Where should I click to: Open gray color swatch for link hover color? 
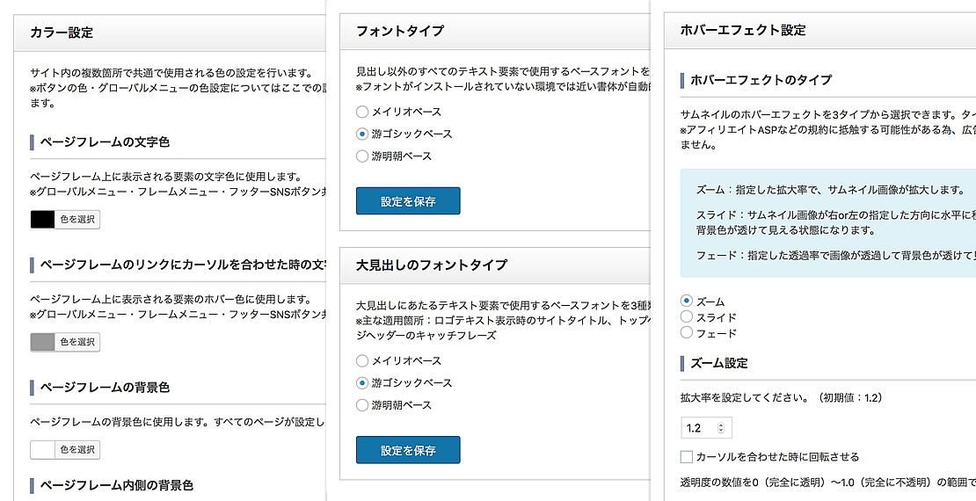43,342
